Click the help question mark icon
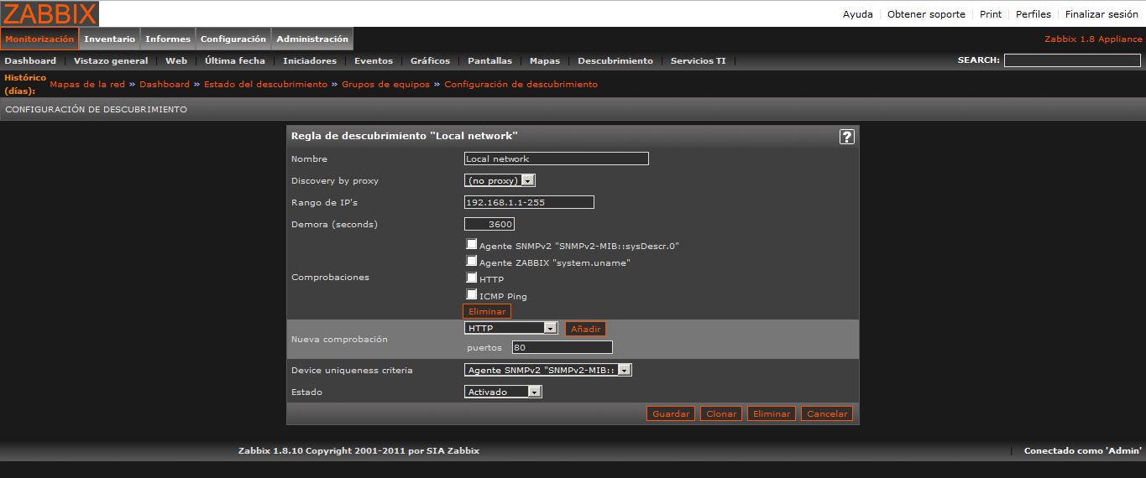 tap(846, 137)
